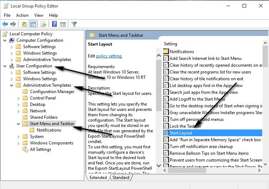269x189 pixels.
Task: Expand the Network tree node
Action: tap(18, 111)
